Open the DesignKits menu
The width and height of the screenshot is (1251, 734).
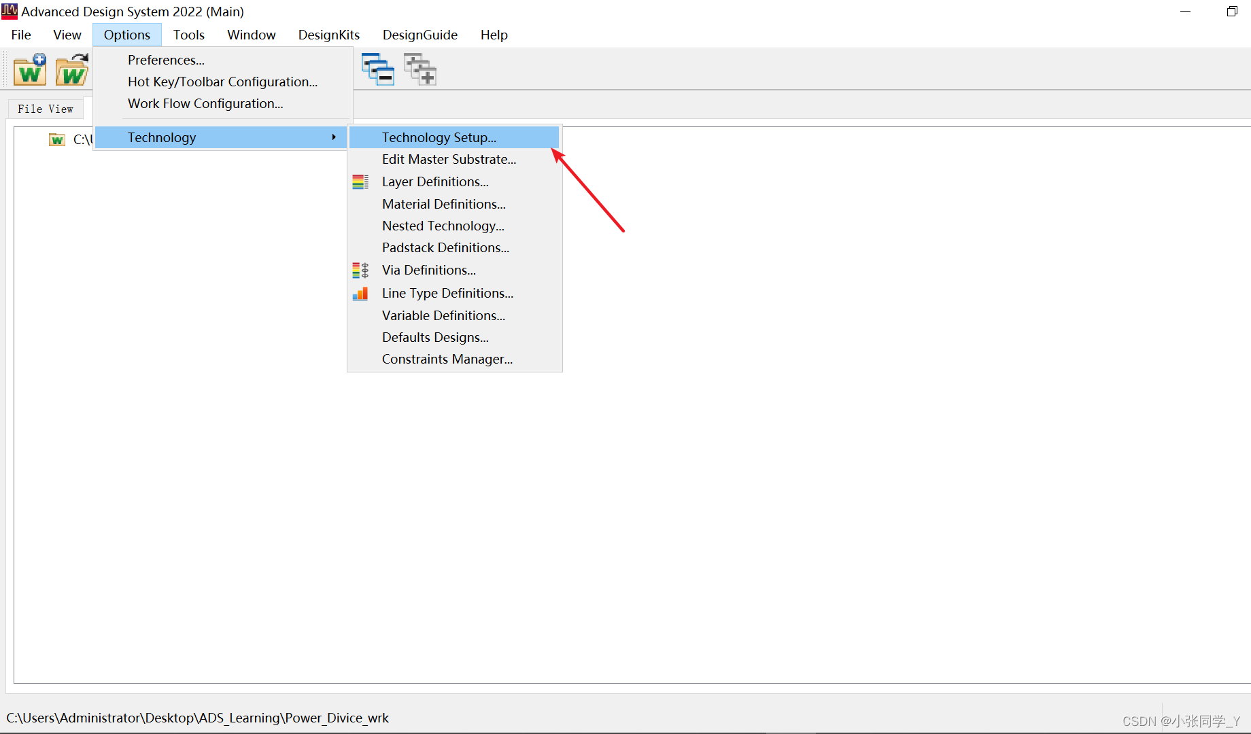point(329,35)
